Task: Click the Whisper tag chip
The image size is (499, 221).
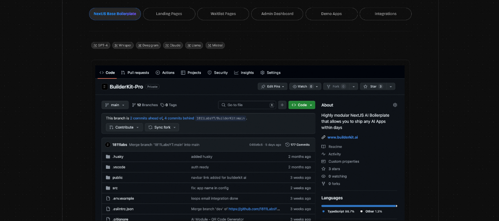Action: coord(123,46)
